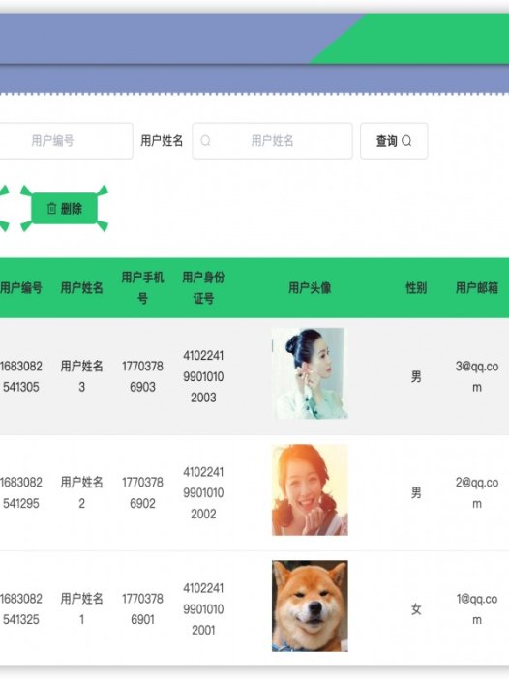Image resolution: width=509 pixels, height=679 pixels.
Task: Select the 用户手机号 column header
Action: (x=142, y=287)
